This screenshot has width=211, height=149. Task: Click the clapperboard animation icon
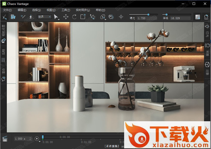click(x=5, y=139)
